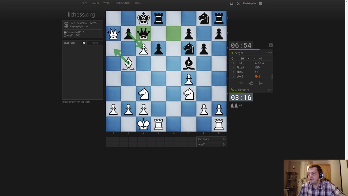Viewport: 348px width, 196px height.
Task: Jump to last move
Action: pos(260,59)
